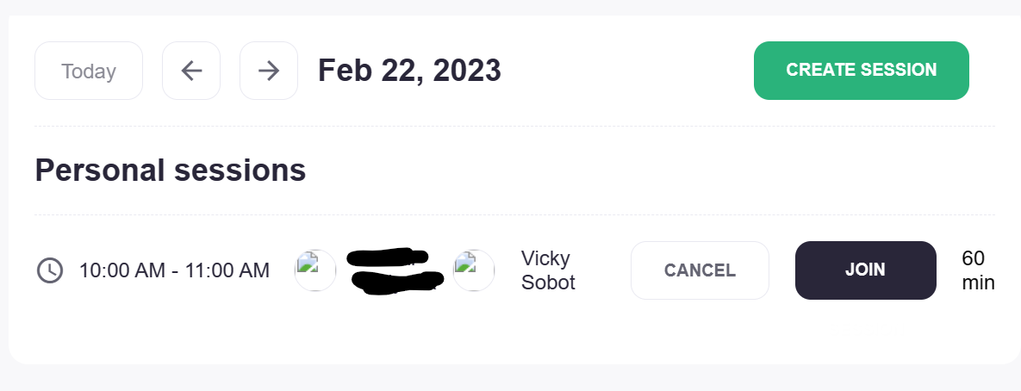The height and width of the screenshot is (391, 1021).
Task: Click the dashed divider under Personal sessions
Action: point(514,214)
